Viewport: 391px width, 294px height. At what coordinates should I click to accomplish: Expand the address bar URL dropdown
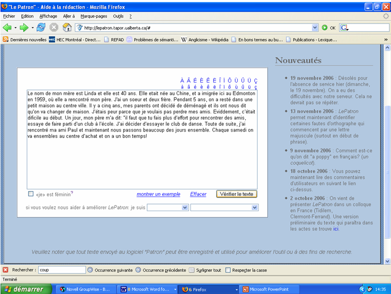coord(315,27)
